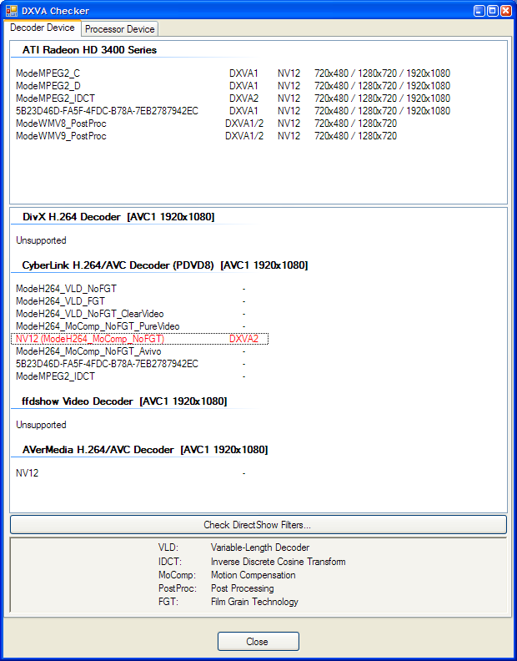This screenshot has height=661, width=517.
Task: Click the Close button at the bottom
Action: click(x=258, y=641)
